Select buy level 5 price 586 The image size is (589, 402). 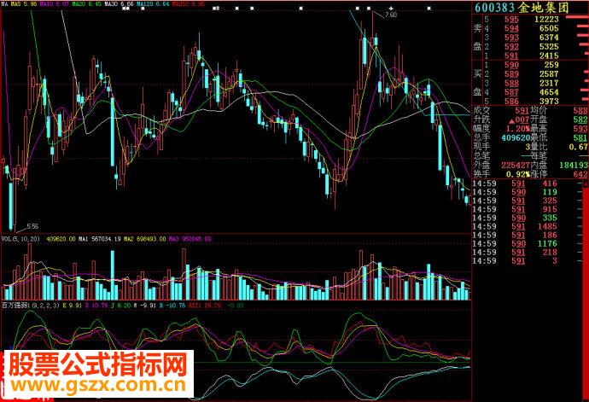point(511,101)
